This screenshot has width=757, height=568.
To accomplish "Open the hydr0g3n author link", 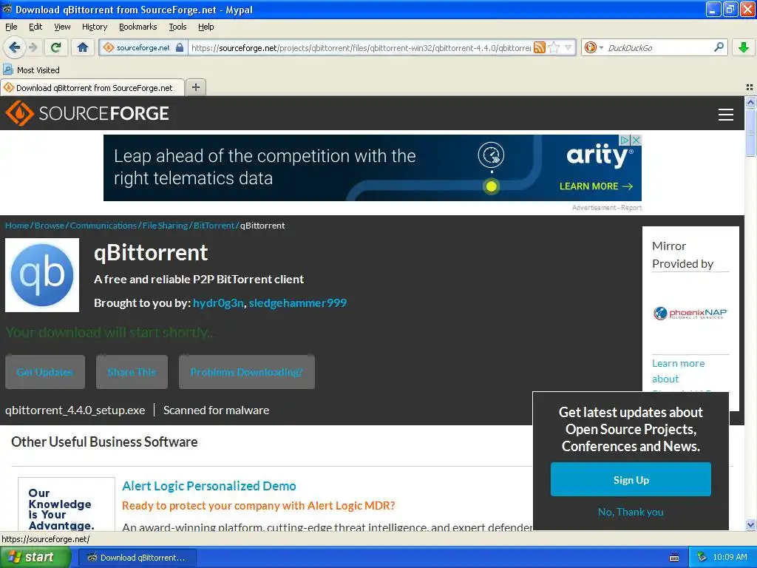I will 218,302.
